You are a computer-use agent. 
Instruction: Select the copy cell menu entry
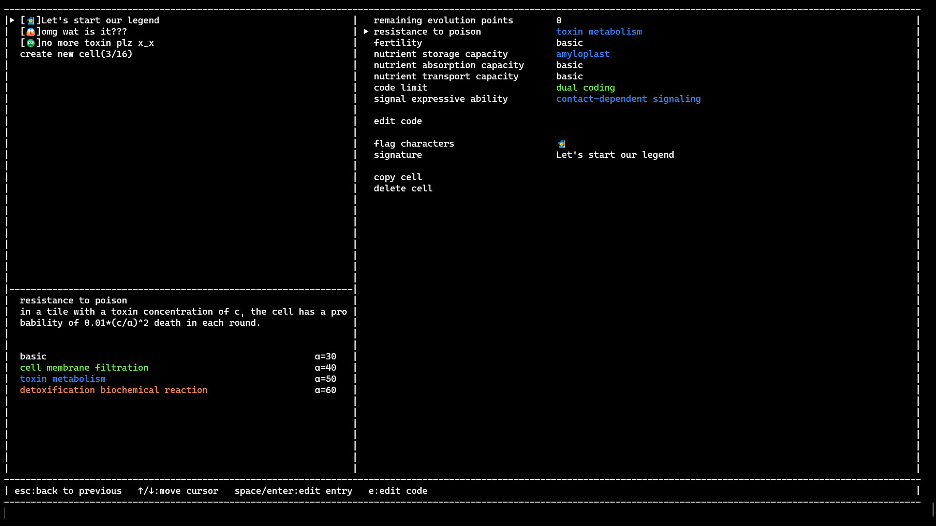(x=398, y=177)
